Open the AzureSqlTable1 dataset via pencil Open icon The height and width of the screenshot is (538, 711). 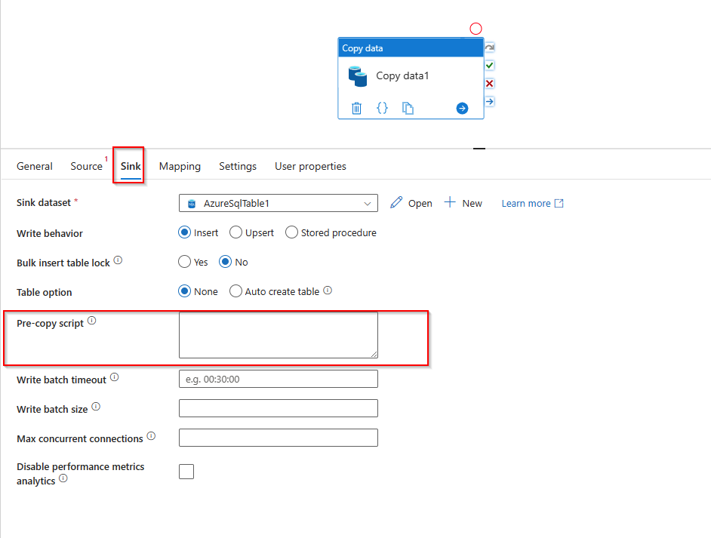pos(411,202)
